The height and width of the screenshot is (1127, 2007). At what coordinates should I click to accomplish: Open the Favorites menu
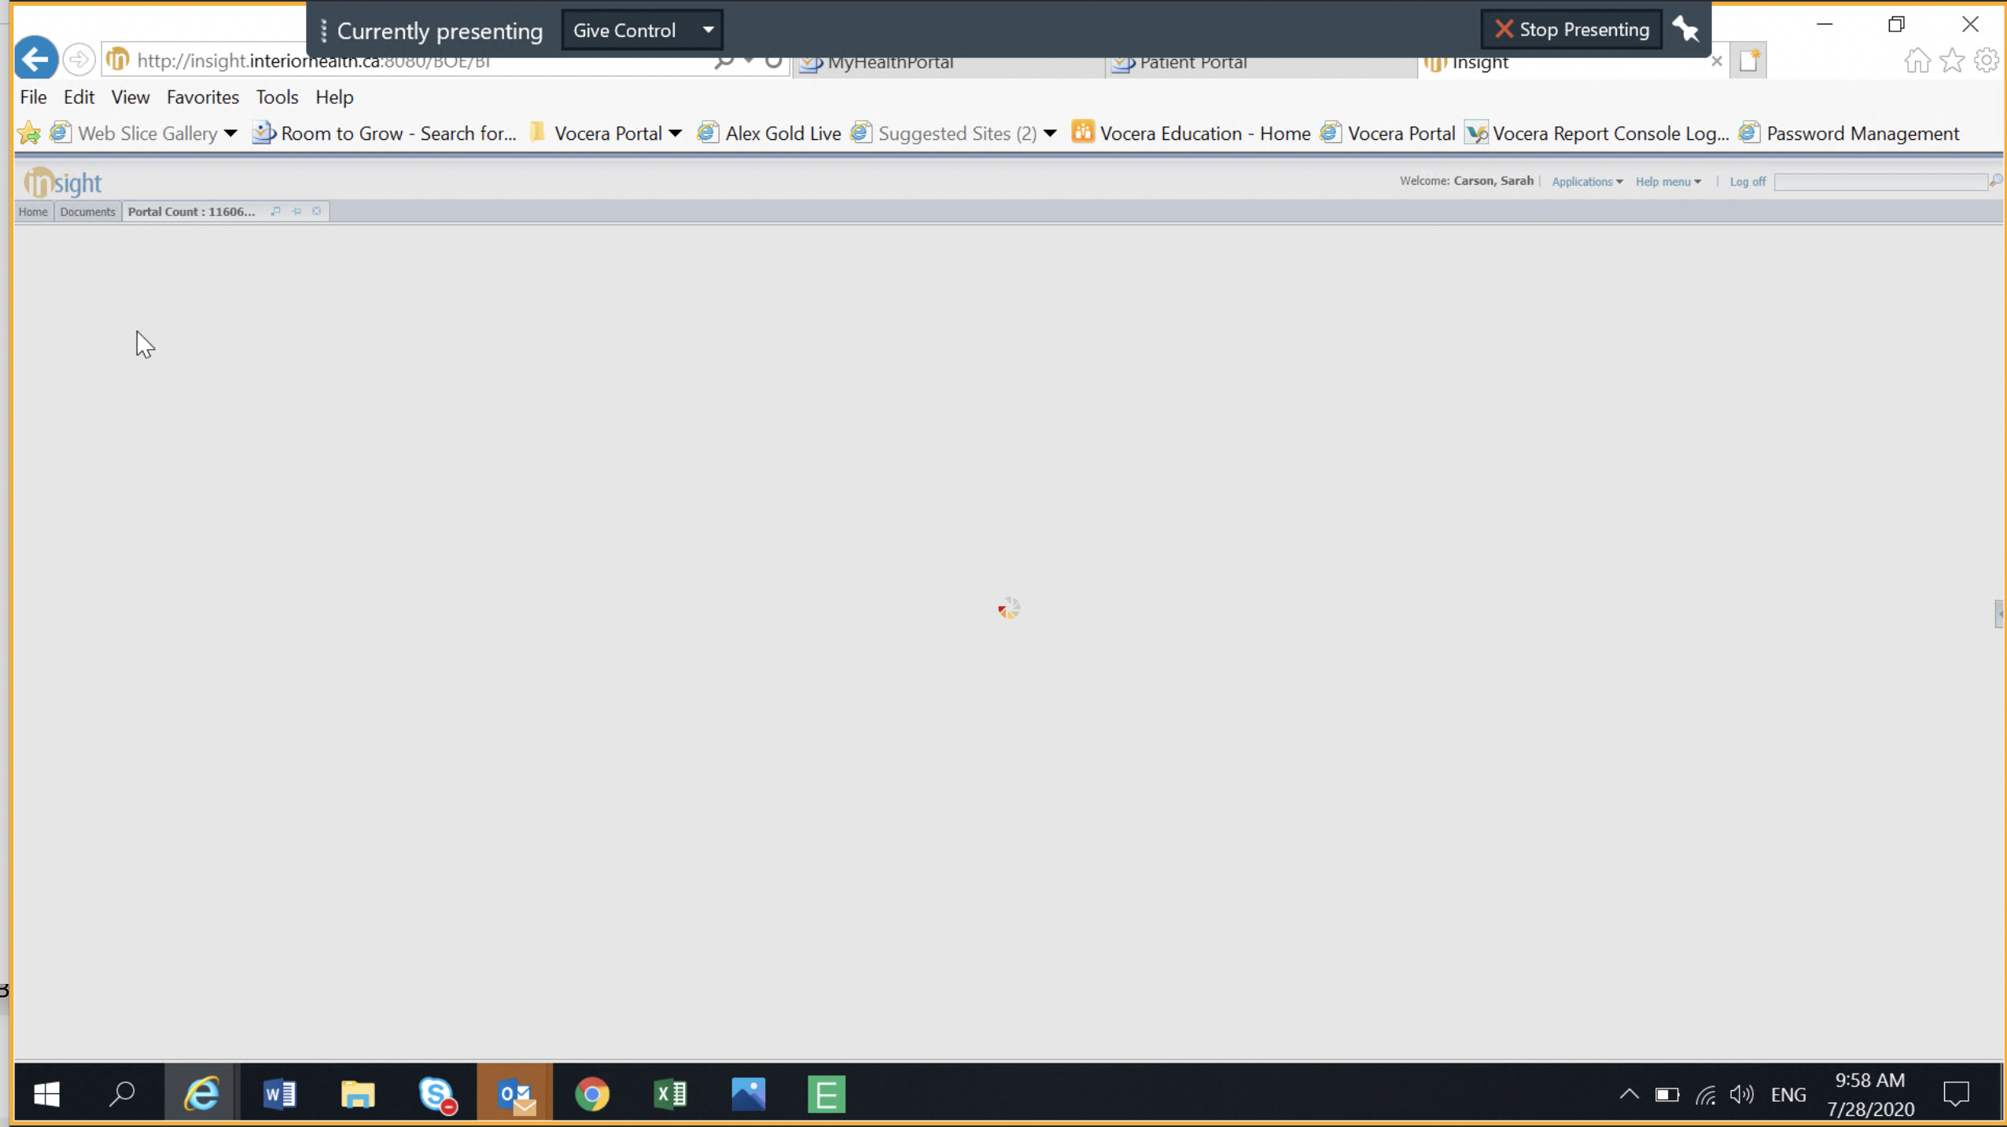[x=202, y=97]
